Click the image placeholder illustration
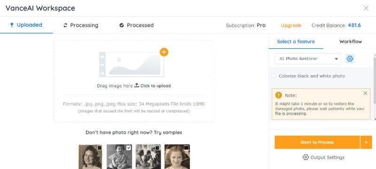This screenshot has height=169, width=376. pyautogui.click(x=132, y=64)
